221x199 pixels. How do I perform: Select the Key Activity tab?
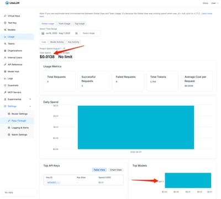click(73, 42)
